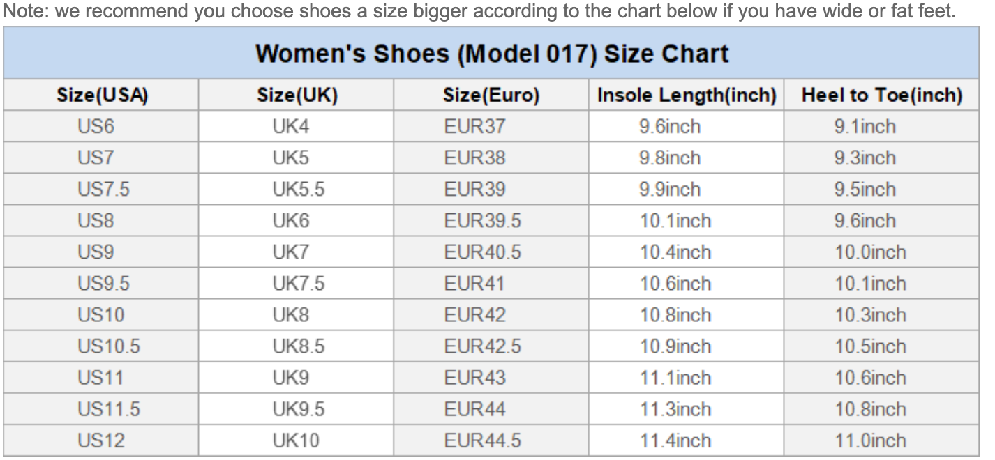The height and width of the screenshot is (460, 995).
Task: Select the US6 size cell
Action: [x=96, y=127]
